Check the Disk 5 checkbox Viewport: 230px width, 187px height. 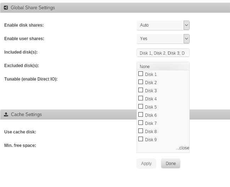(x=141, y=106)
